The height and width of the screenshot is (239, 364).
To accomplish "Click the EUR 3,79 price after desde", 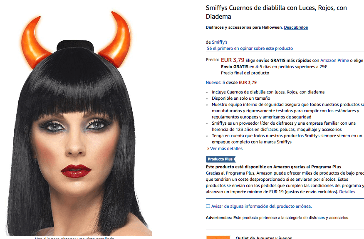I will pyautogui.click(x=248, y=82).
